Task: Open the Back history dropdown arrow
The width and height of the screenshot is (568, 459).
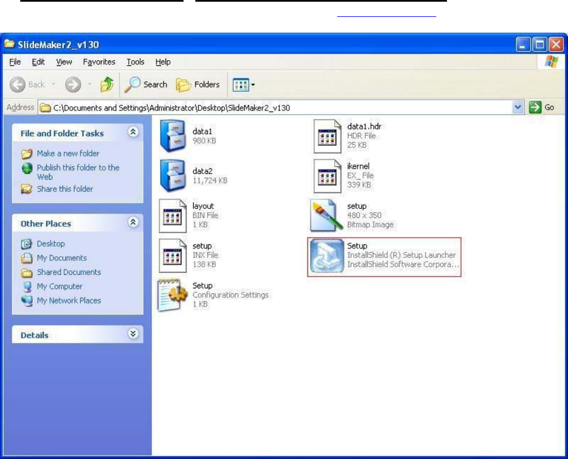Action: coord(53,85)
